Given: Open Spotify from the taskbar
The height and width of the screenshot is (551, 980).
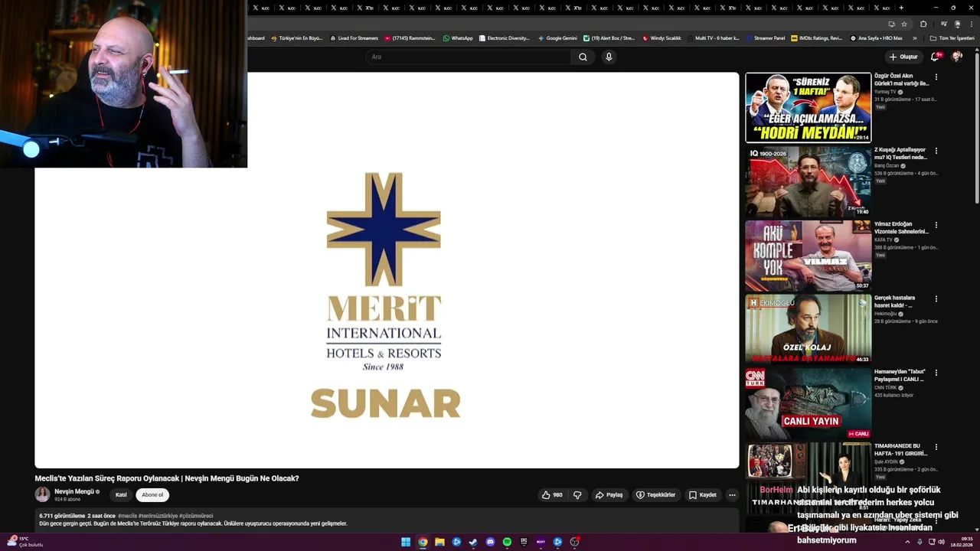Looking at the screenshot, I should click(x=507, y=542).
